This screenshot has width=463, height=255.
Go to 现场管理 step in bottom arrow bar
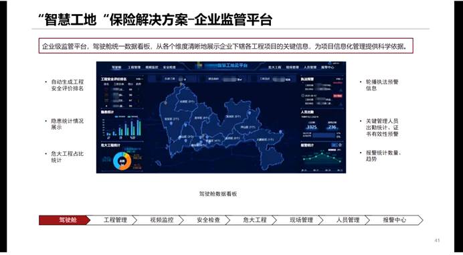301,220
